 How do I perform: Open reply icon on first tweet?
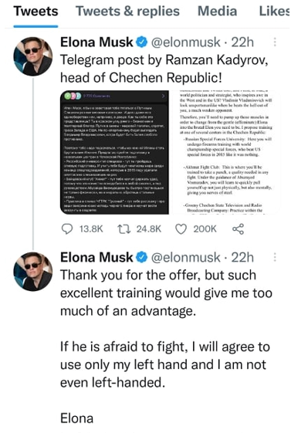click(x=67, y=229)
